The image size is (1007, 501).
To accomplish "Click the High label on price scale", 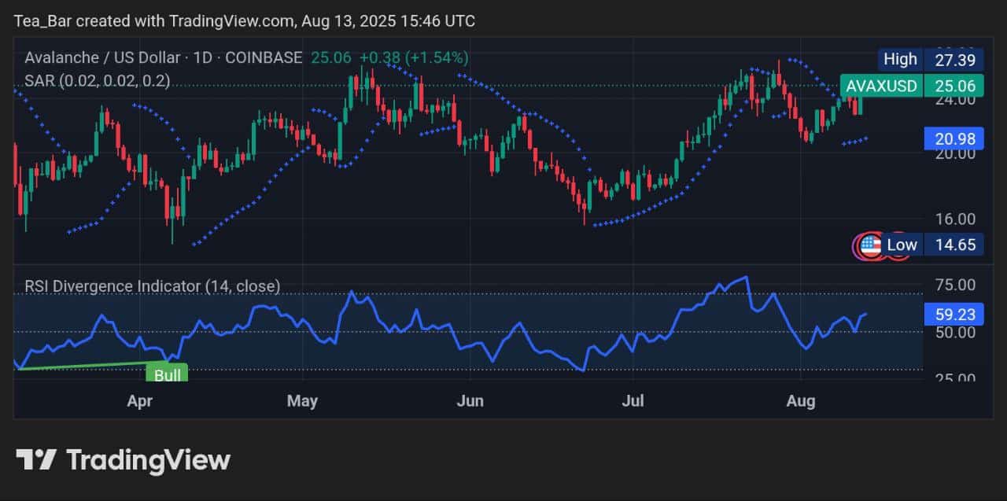I will click(x=900, y=59).
